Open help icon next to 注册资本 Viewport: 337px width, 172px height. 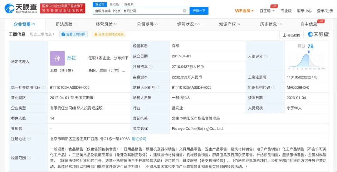(x=151, y=67)
